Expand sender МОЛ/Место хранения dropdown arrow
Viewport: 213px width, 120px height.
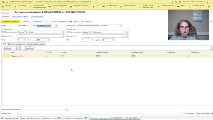[x=61, y=32]
